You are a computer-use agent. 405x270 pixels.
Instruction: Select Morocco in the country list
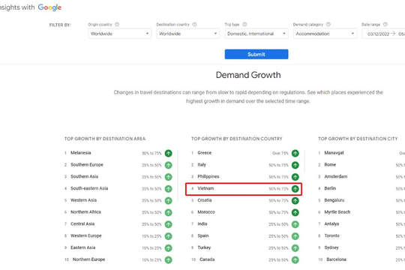206,212
